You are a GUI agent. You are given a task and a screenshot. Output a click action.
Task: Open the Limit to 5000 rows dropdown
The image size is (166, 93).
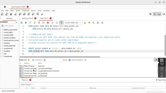[x=73, y=23]
